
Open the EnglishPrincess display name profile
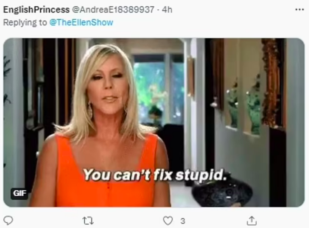pyautogui.click(x=37, y=9)
